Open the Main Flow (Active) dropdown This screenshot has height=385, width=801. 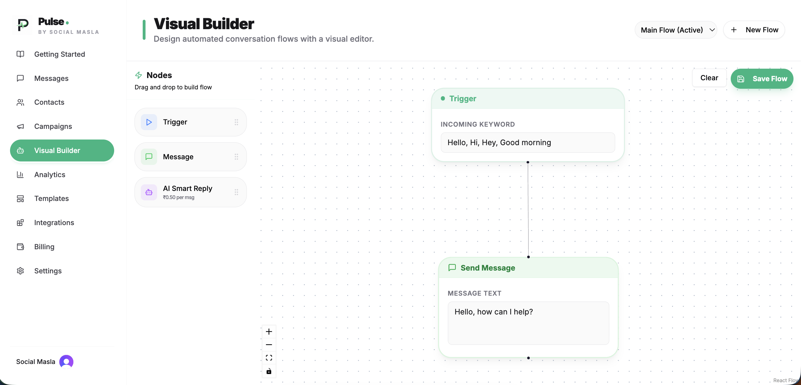676,29
